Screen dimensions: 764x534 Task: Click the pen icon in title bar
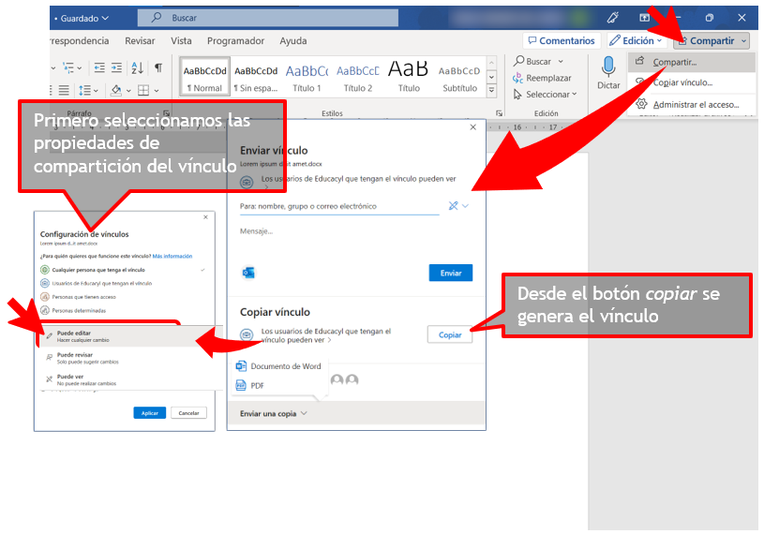coord(613,18)
